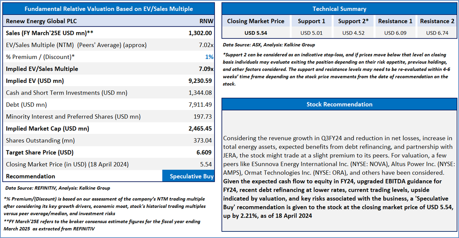Click the sales value 1,302.00

(x=200, y=33)
